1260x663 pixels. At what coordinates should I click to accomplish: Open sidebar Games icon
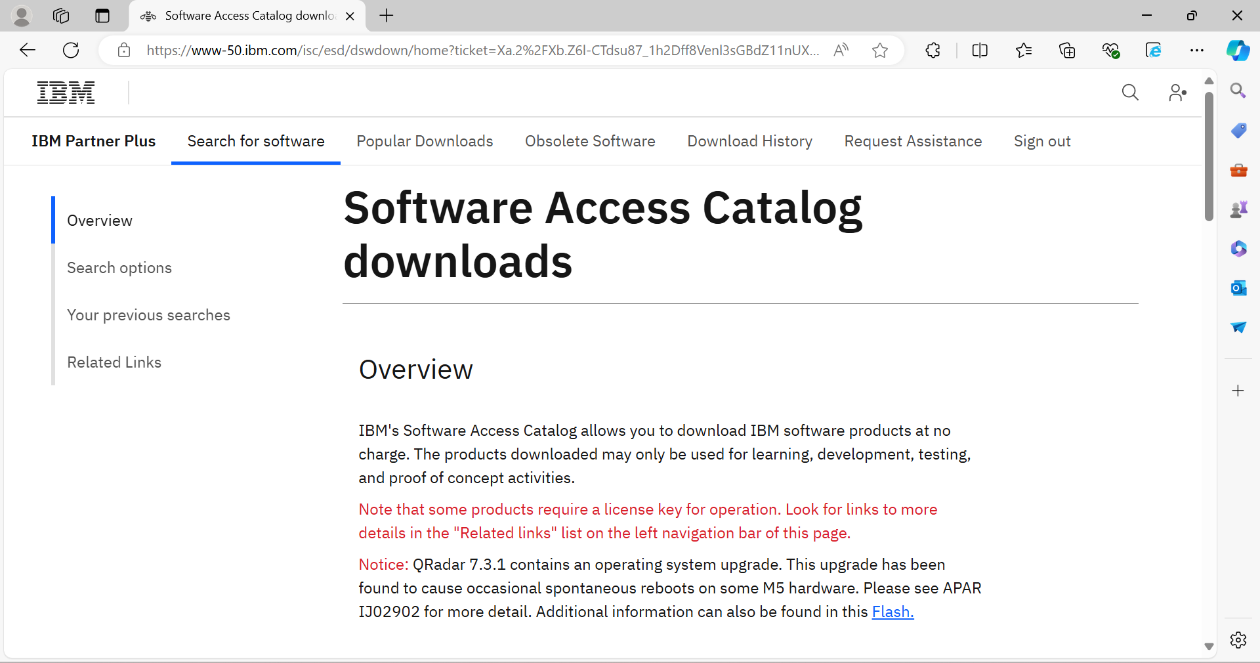pyautogui.click(x=1238, y=209)
